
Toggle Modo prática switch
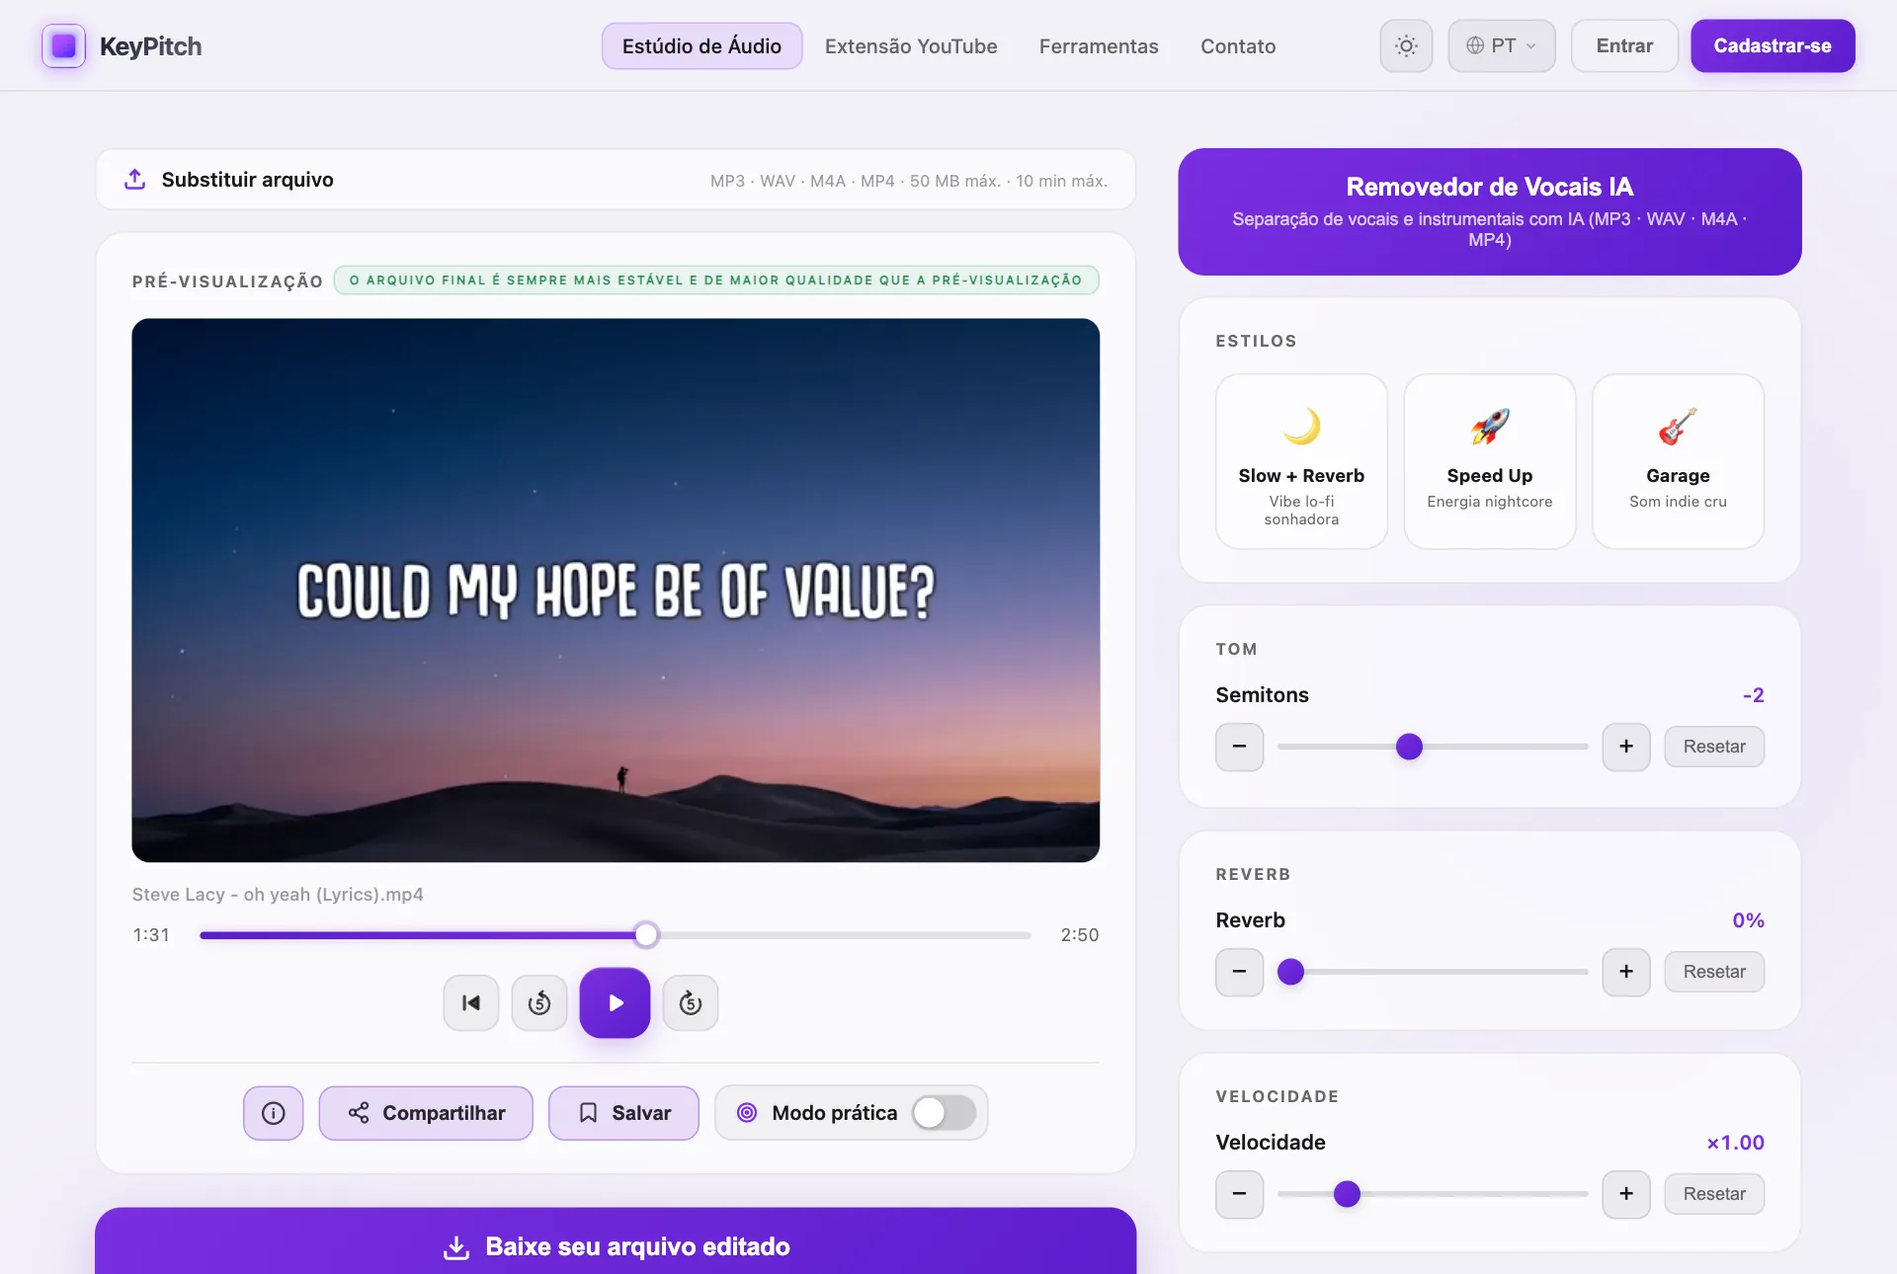(944, 1113)
